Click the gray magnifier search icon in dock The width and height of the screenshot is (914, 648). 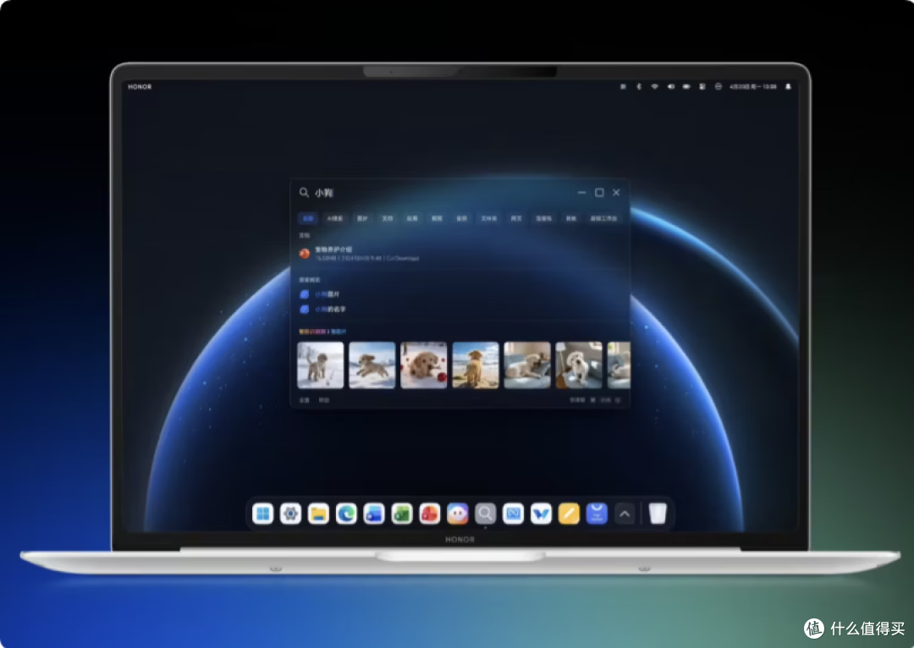485,514
